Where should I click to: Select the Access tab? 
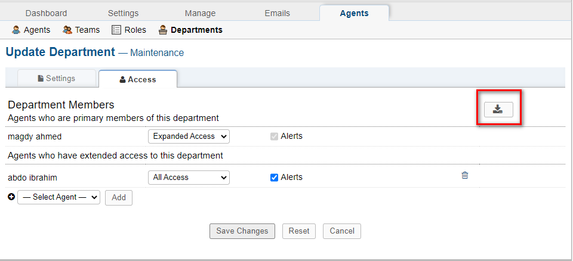pos(137,79)
